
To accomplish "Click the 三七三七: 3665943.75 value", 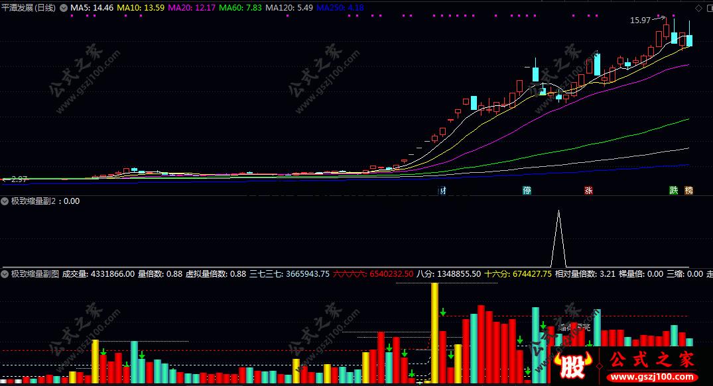I will [x=289, y=274].
